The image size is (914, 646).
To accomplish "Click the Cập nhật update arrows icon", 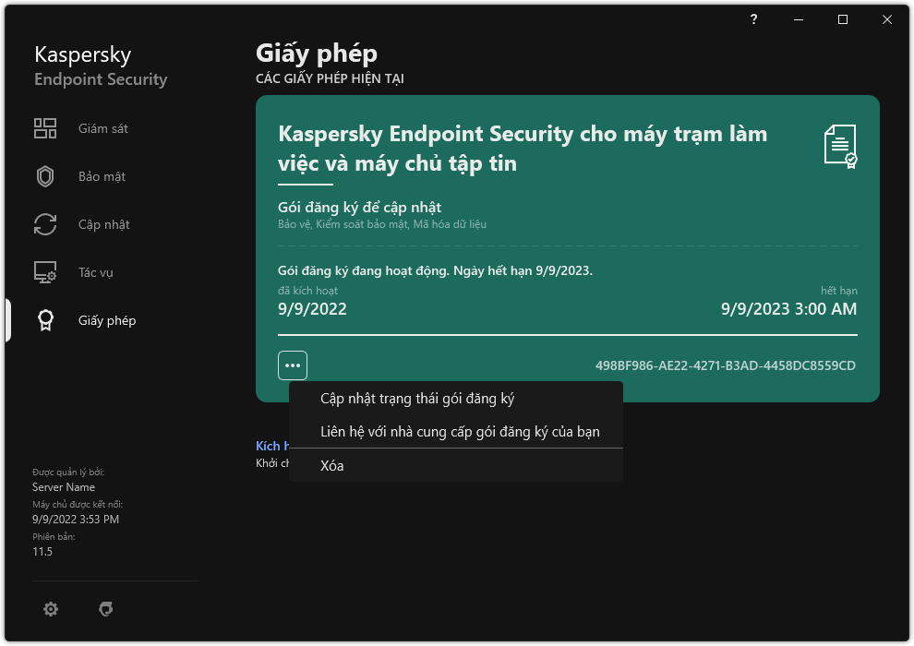I will pyautogui.click(x=45, y=224).
